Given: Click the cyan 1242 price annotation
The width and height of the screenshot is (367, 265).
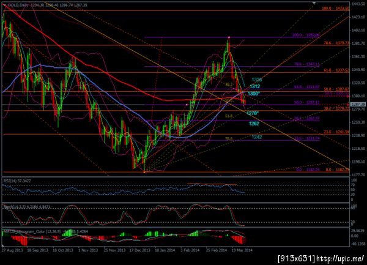Looking at the screenshot, I should (x=257, y=137).
